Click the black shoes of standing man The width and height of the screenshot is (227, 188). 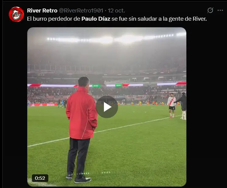[x=79, y=179]
